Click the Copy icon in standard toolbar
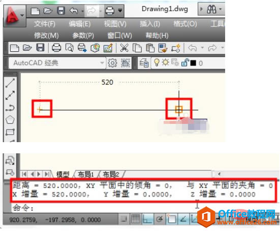The height and width of the screenshot is (231, 280). [x=137, y=48]
